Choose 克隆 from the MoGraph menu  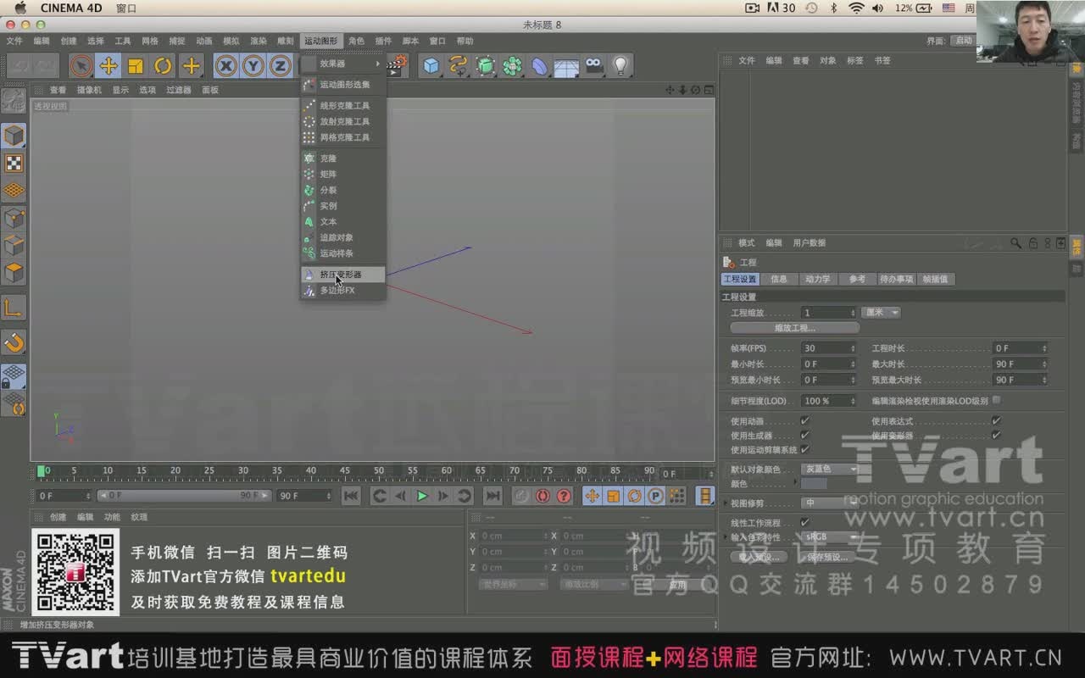(343, 158)
